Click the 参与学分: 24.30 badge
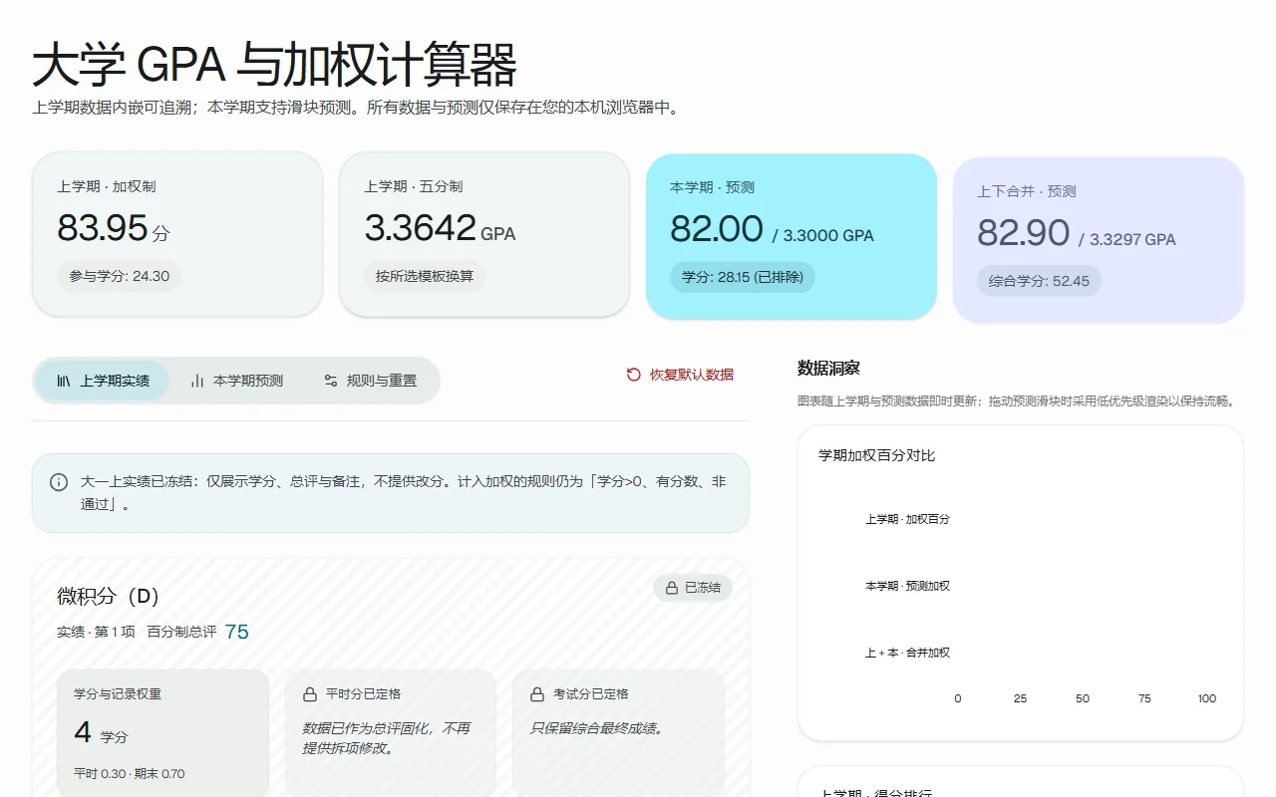The height and width of the screenshot is (797, 1276). point(120,276)
